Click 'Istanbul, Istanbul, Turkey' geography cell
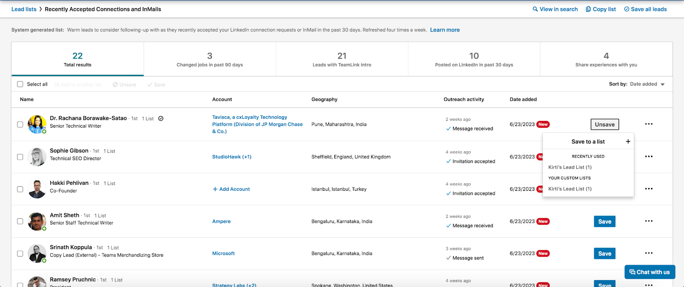 tap(339, 189)
